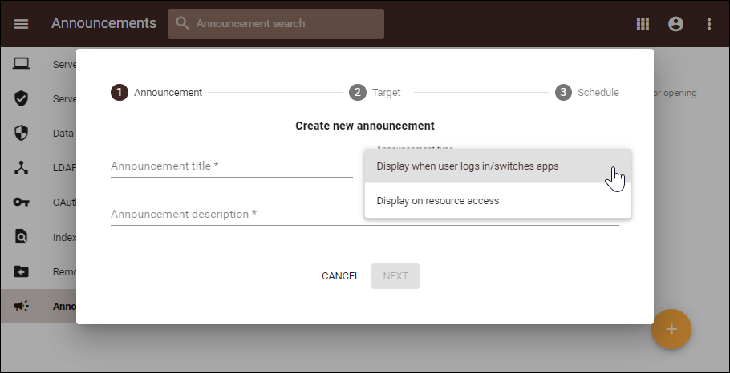
Task: Click the LDAP network sidebar icon
Action: pos(22,167)
